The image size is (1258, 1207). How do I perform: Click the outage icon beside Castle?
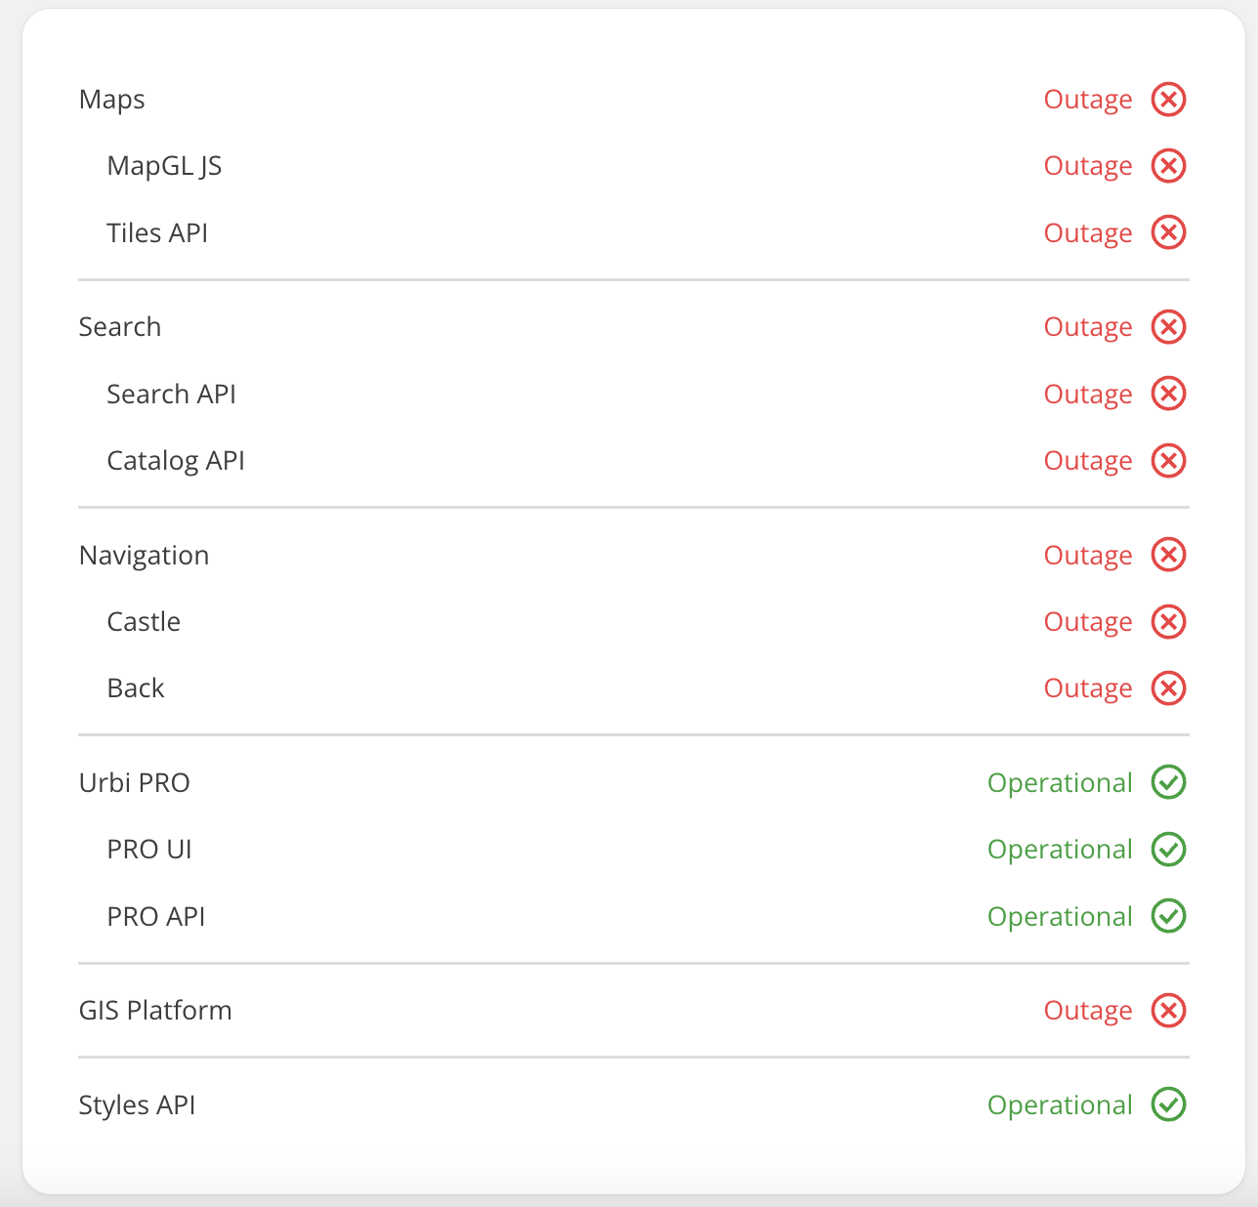(x=1168, y=621)
